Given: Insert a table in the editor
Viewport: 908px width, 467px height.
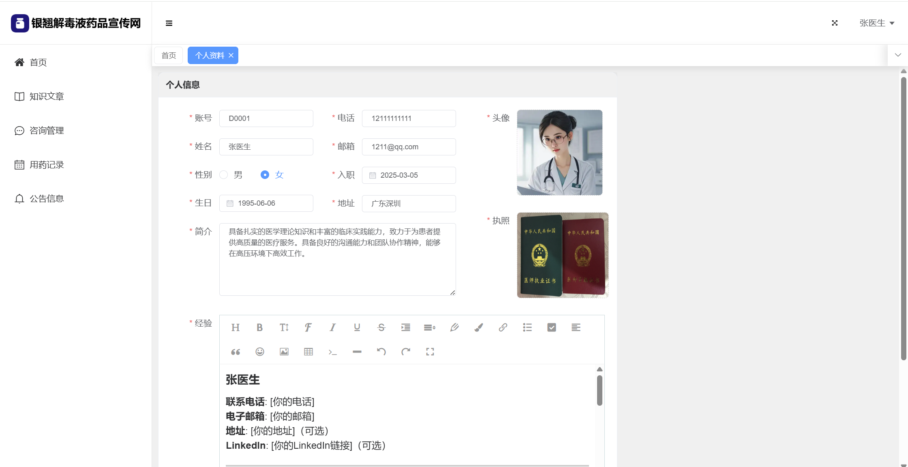Looking at the screenshot, I should pyautogui.click(x=308, y=352).
